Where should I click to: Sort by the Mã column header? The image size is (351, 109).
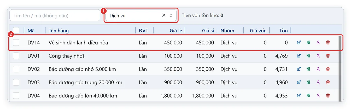point(31,31)
